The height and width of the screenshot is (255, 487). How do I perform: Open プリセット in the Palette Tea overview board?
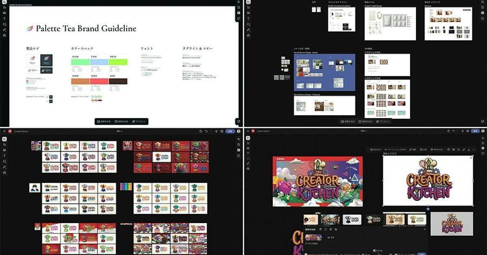coord(383,121)
